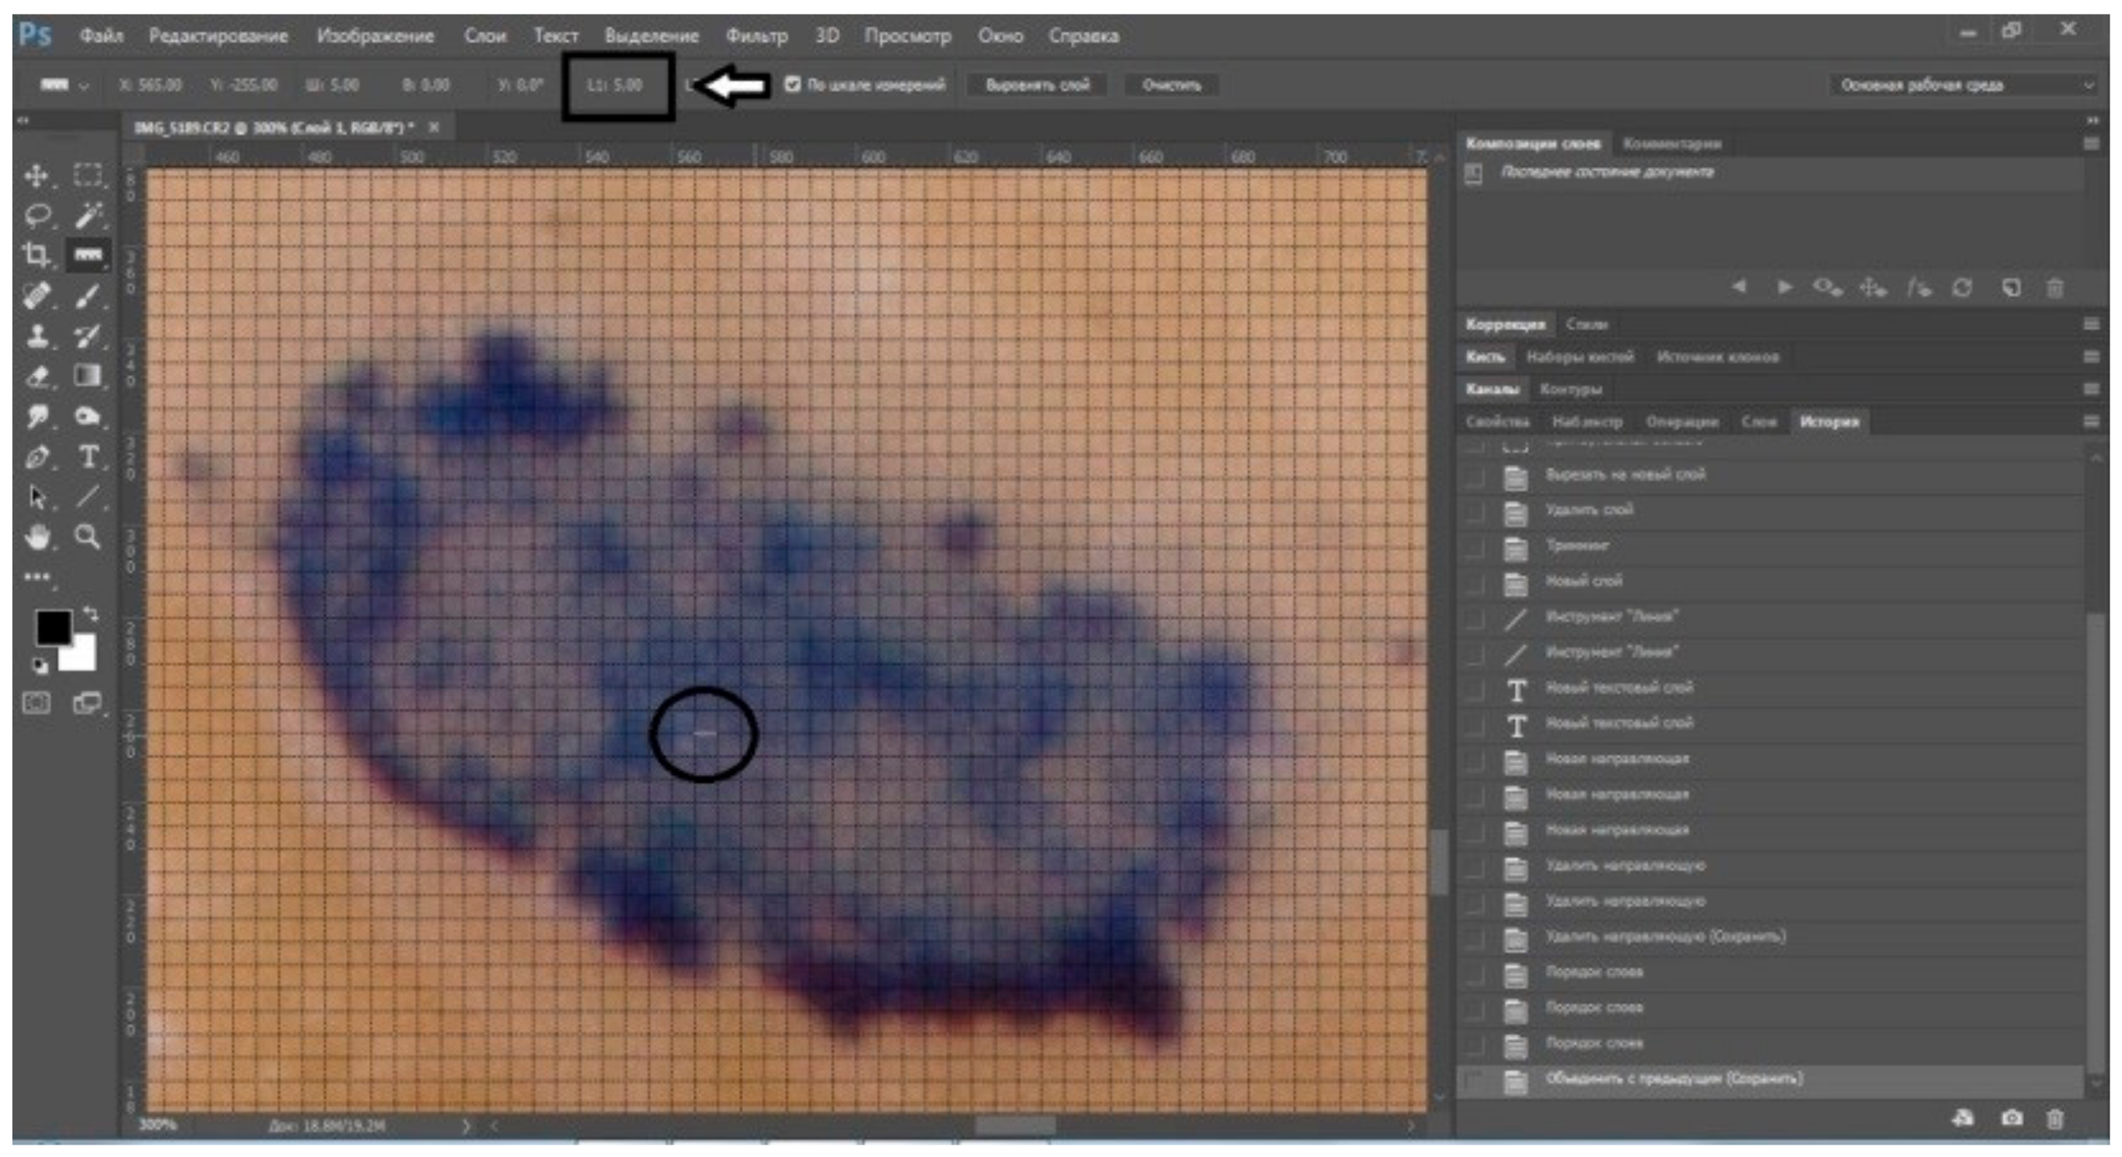The image size is (2122, 1157).
Task: Select the Zoom magnifier tool
Action: (88, 537)
